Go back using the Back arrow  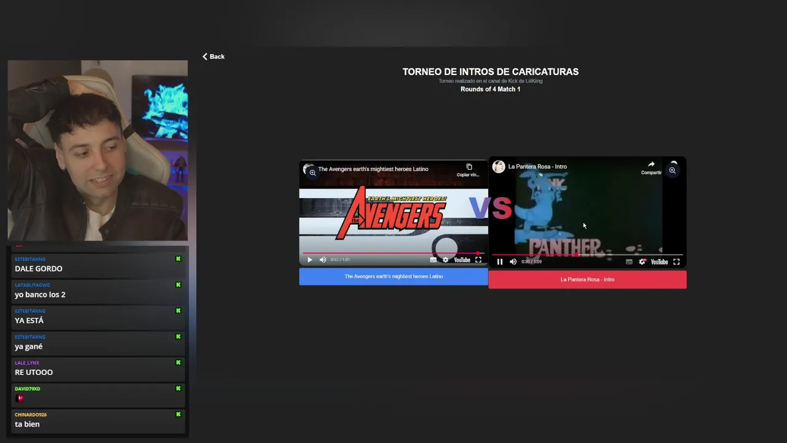tap(213, 57)
